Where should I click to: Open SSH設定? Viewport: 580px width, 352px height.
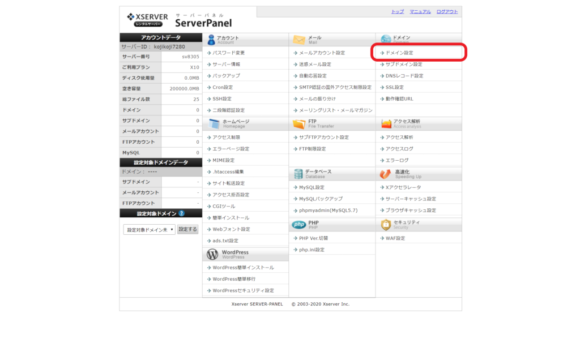pos(222,98)
